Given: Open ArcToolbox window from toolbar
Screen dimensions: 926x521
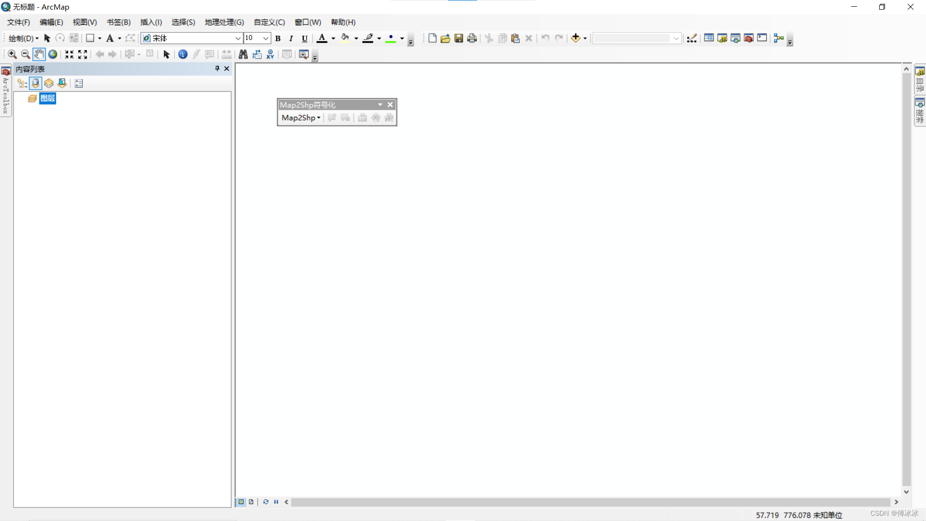Looking at the screenshot, I should click(749, 38).
